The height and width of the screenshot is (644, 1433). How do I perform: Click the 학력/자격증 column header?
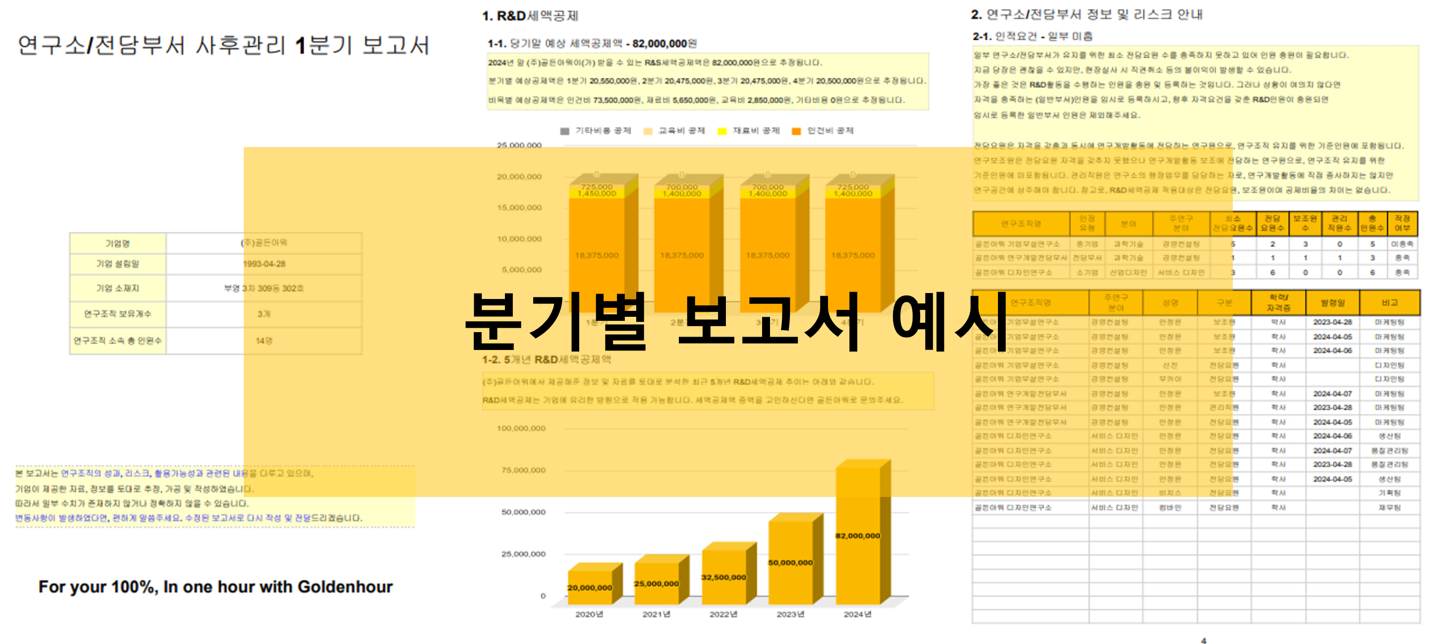tap(1278, 303)
